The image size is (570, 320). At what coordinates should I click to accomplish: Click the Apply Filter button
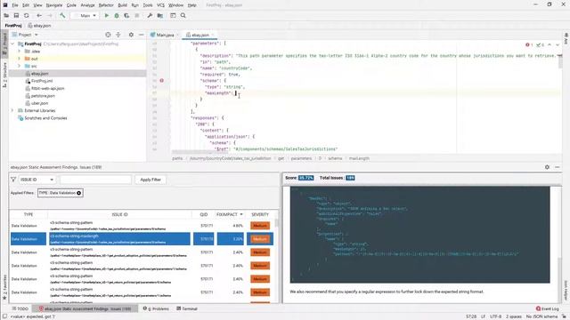pos(151,180)
